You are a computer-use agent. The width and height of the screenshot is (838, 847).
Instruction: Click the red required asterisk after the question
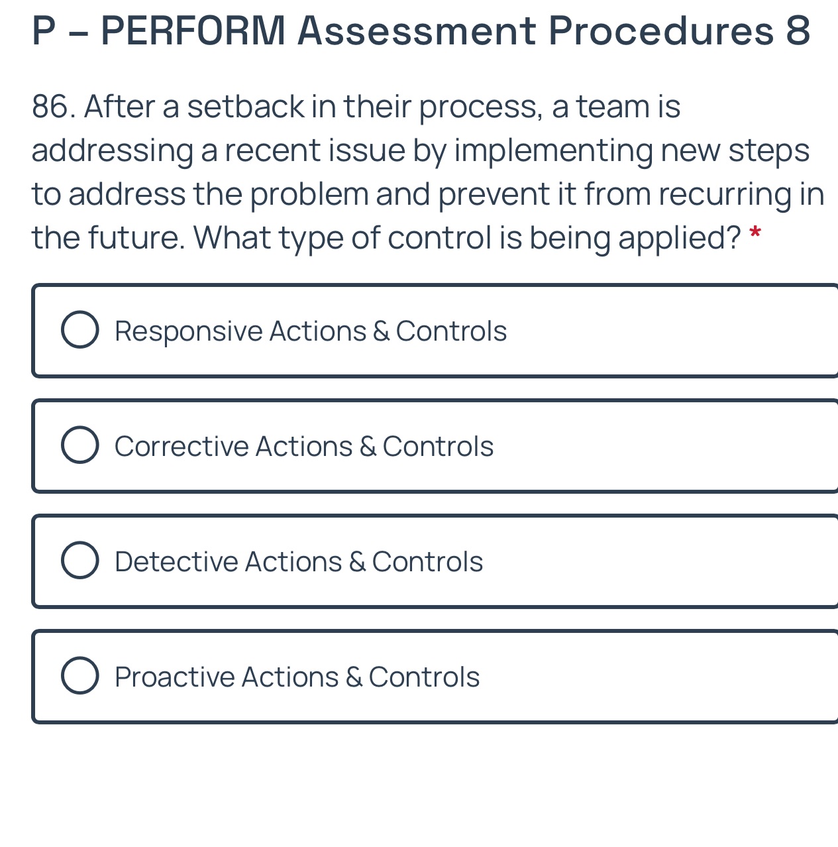(755, 234)
